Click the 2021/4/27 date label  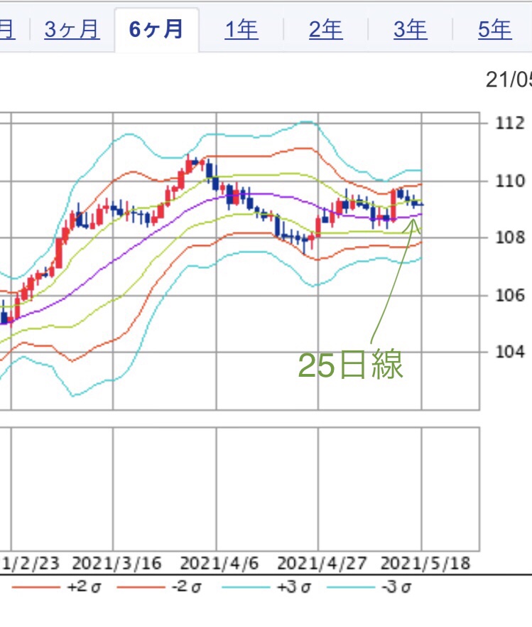pyautogui.click(x=322, y=563)
